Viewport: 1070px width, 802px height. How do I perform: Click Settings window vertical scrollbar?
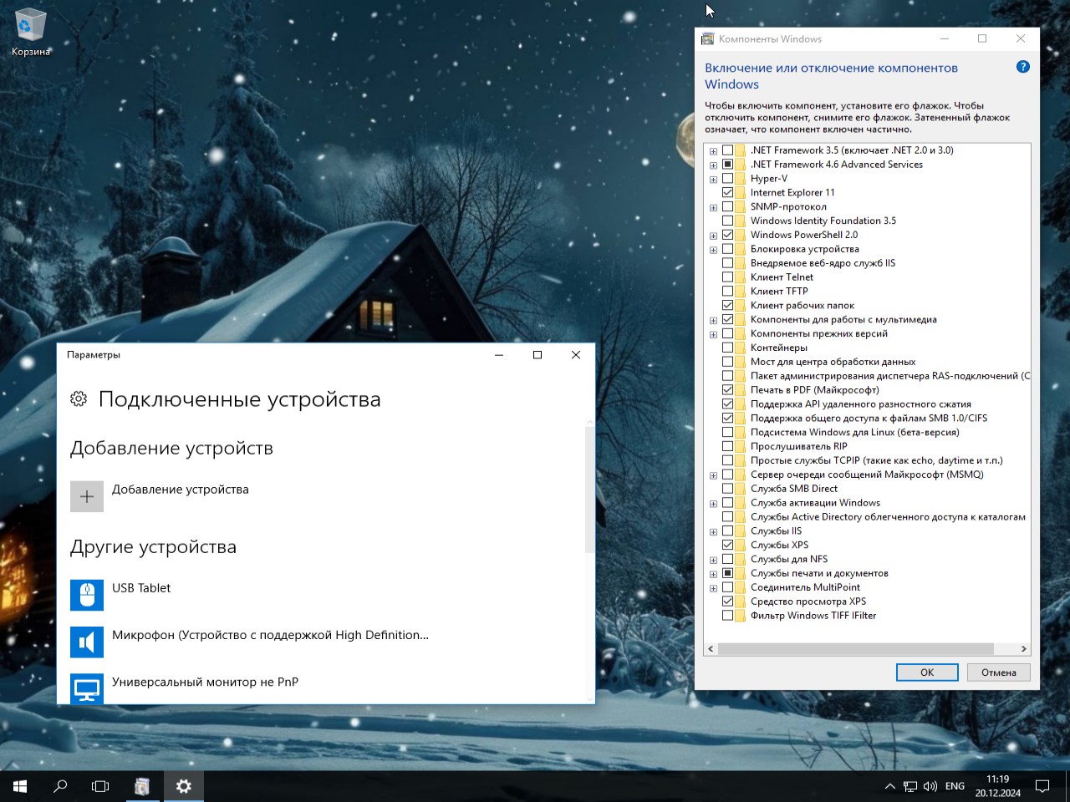coord(589,490)
